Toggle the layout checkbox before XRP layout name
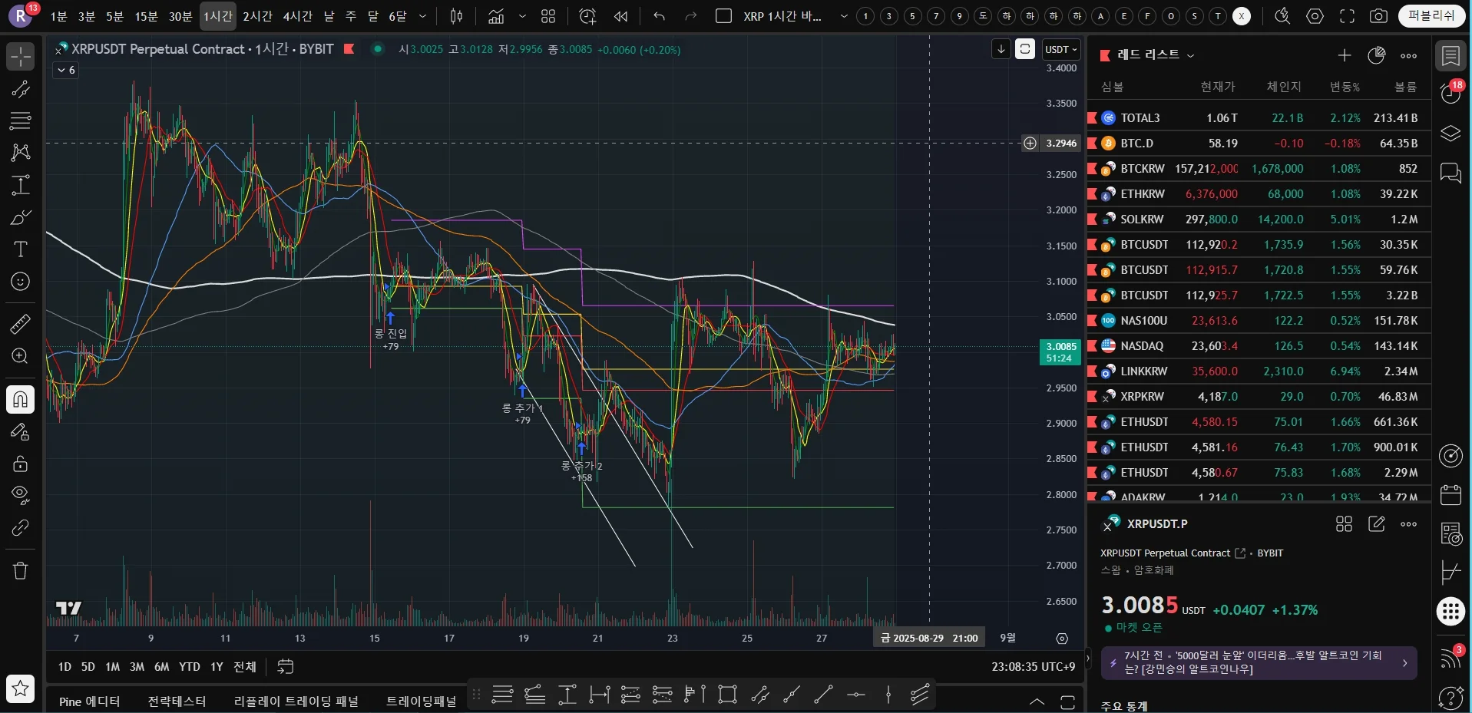The image size is (1472, 713). point(723,16)
